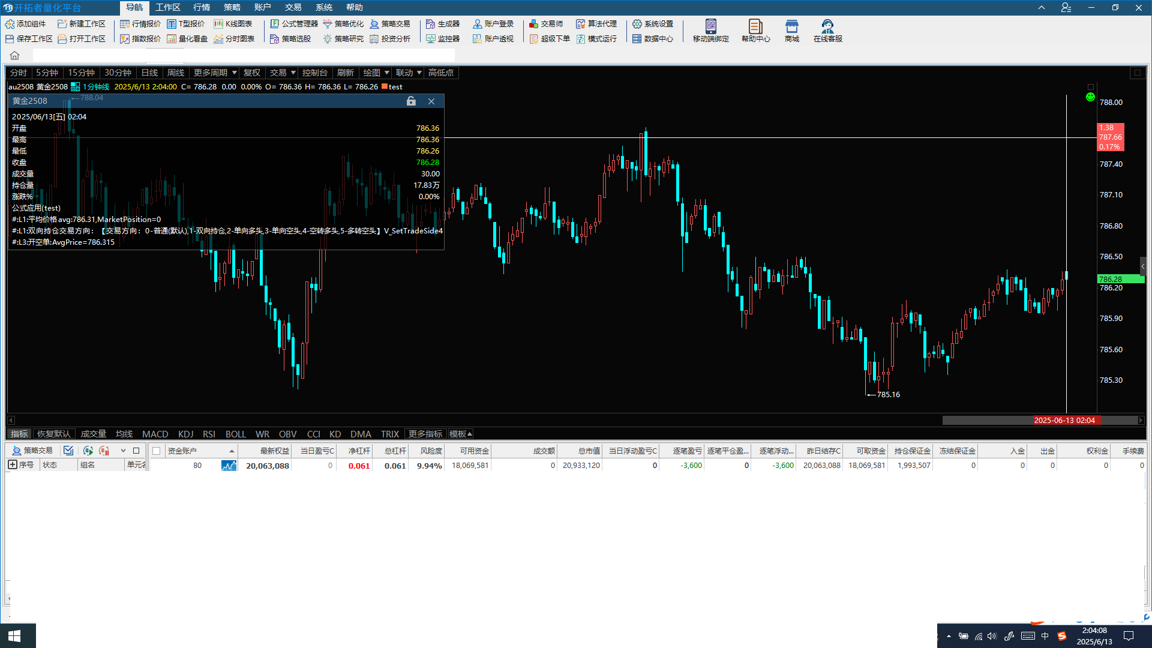Open the 工作区 menu
This screenshot has height=648, width=1152.
(x=167, y=7)
